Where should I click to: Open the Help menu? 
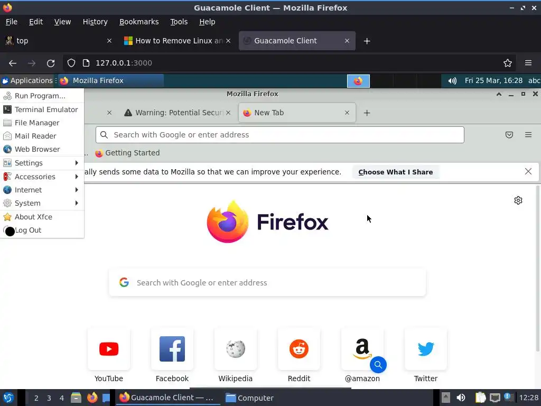click(x=207, y=22)
